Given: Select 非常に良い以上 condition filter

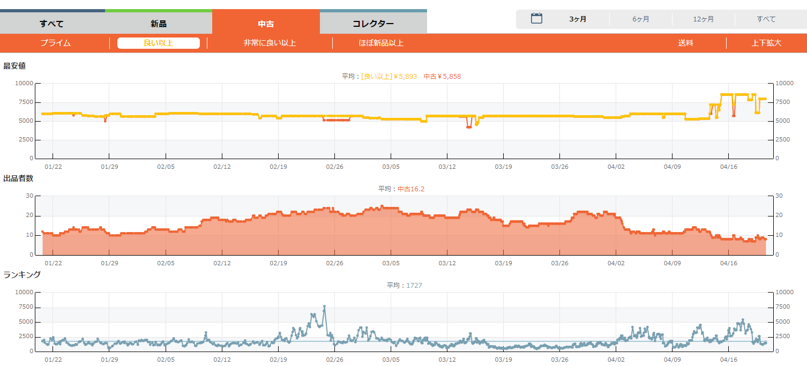Looking at the screenshot, I should point(270,43).
